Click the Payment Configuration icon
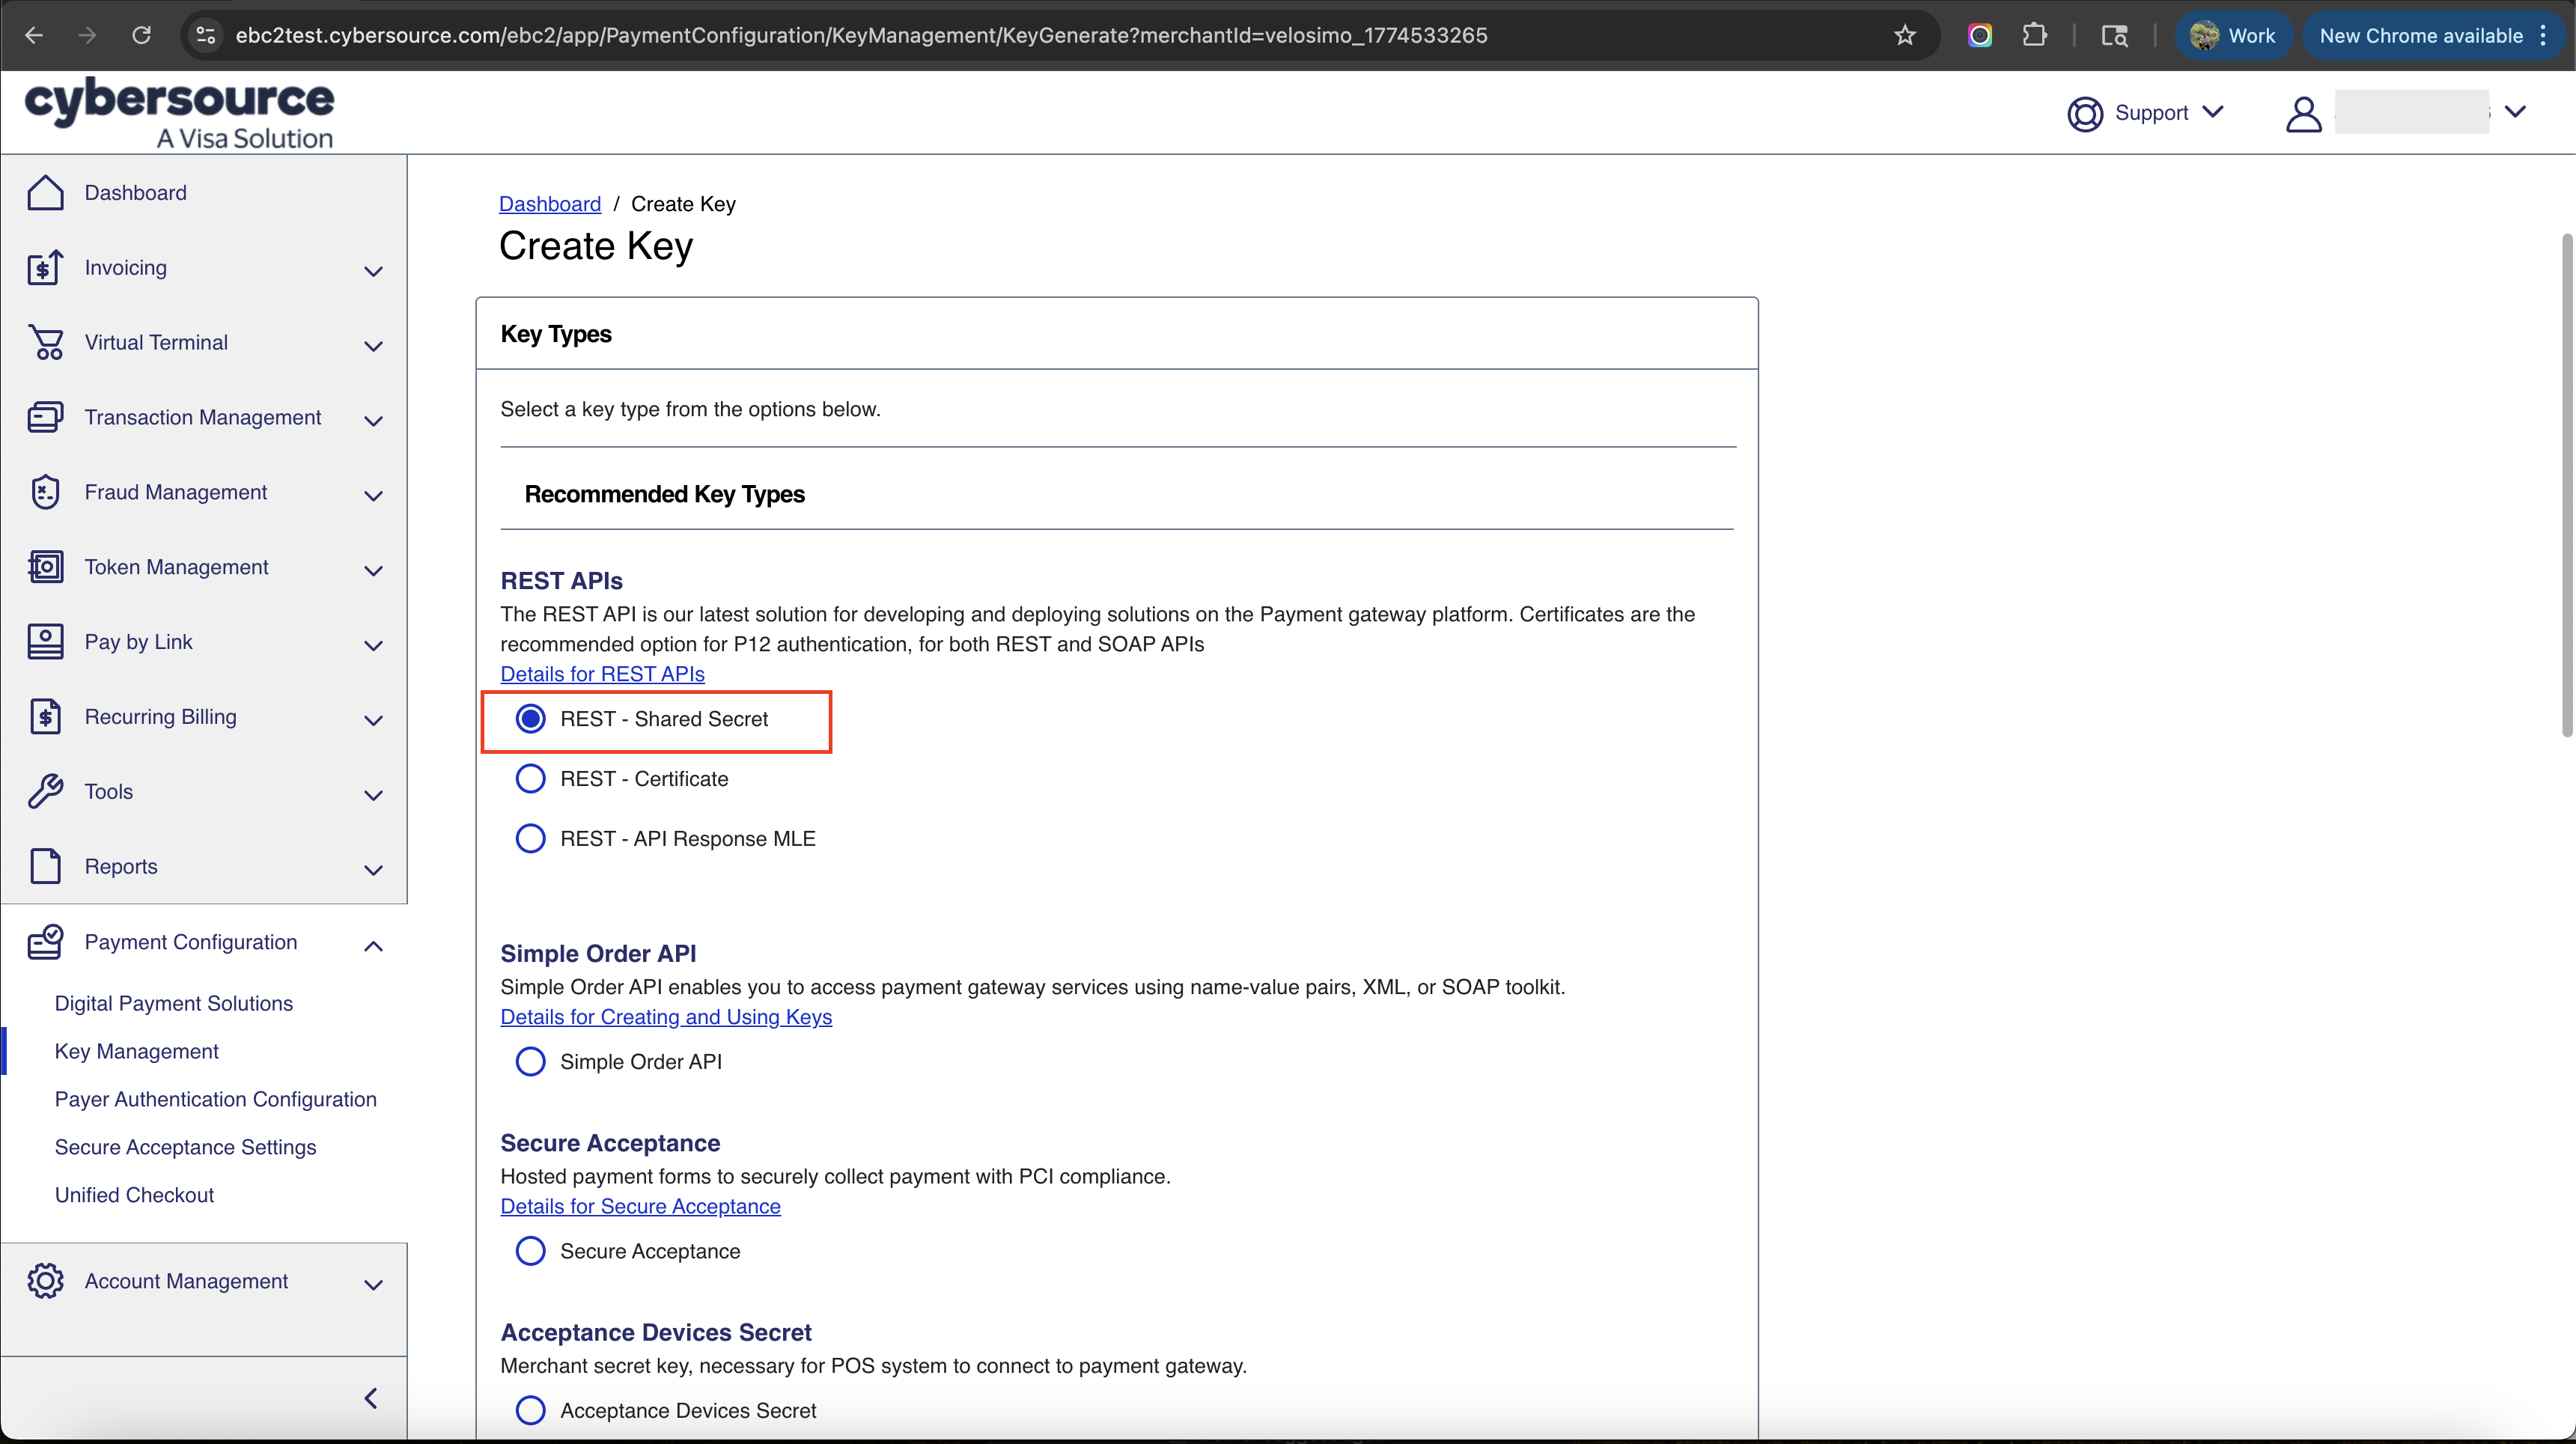2576x1444 pixels. tap(45, 942)
